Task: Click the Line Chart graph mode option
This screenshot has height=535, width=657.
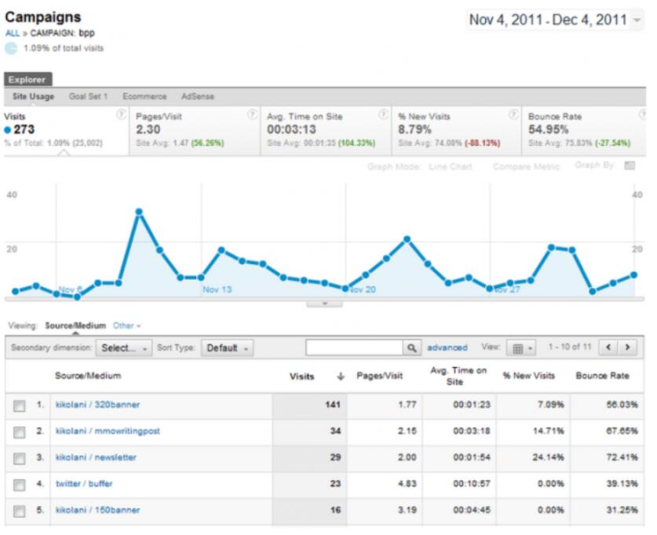Action: tap(451, 166)
